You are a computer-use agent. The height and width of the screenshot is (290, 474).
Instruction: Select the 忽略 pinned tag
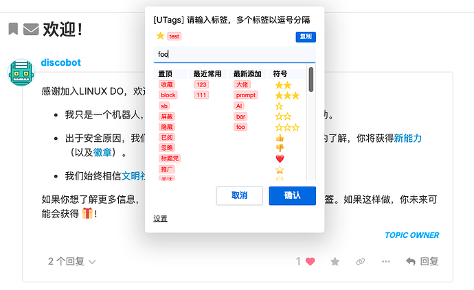pos(167,147)
